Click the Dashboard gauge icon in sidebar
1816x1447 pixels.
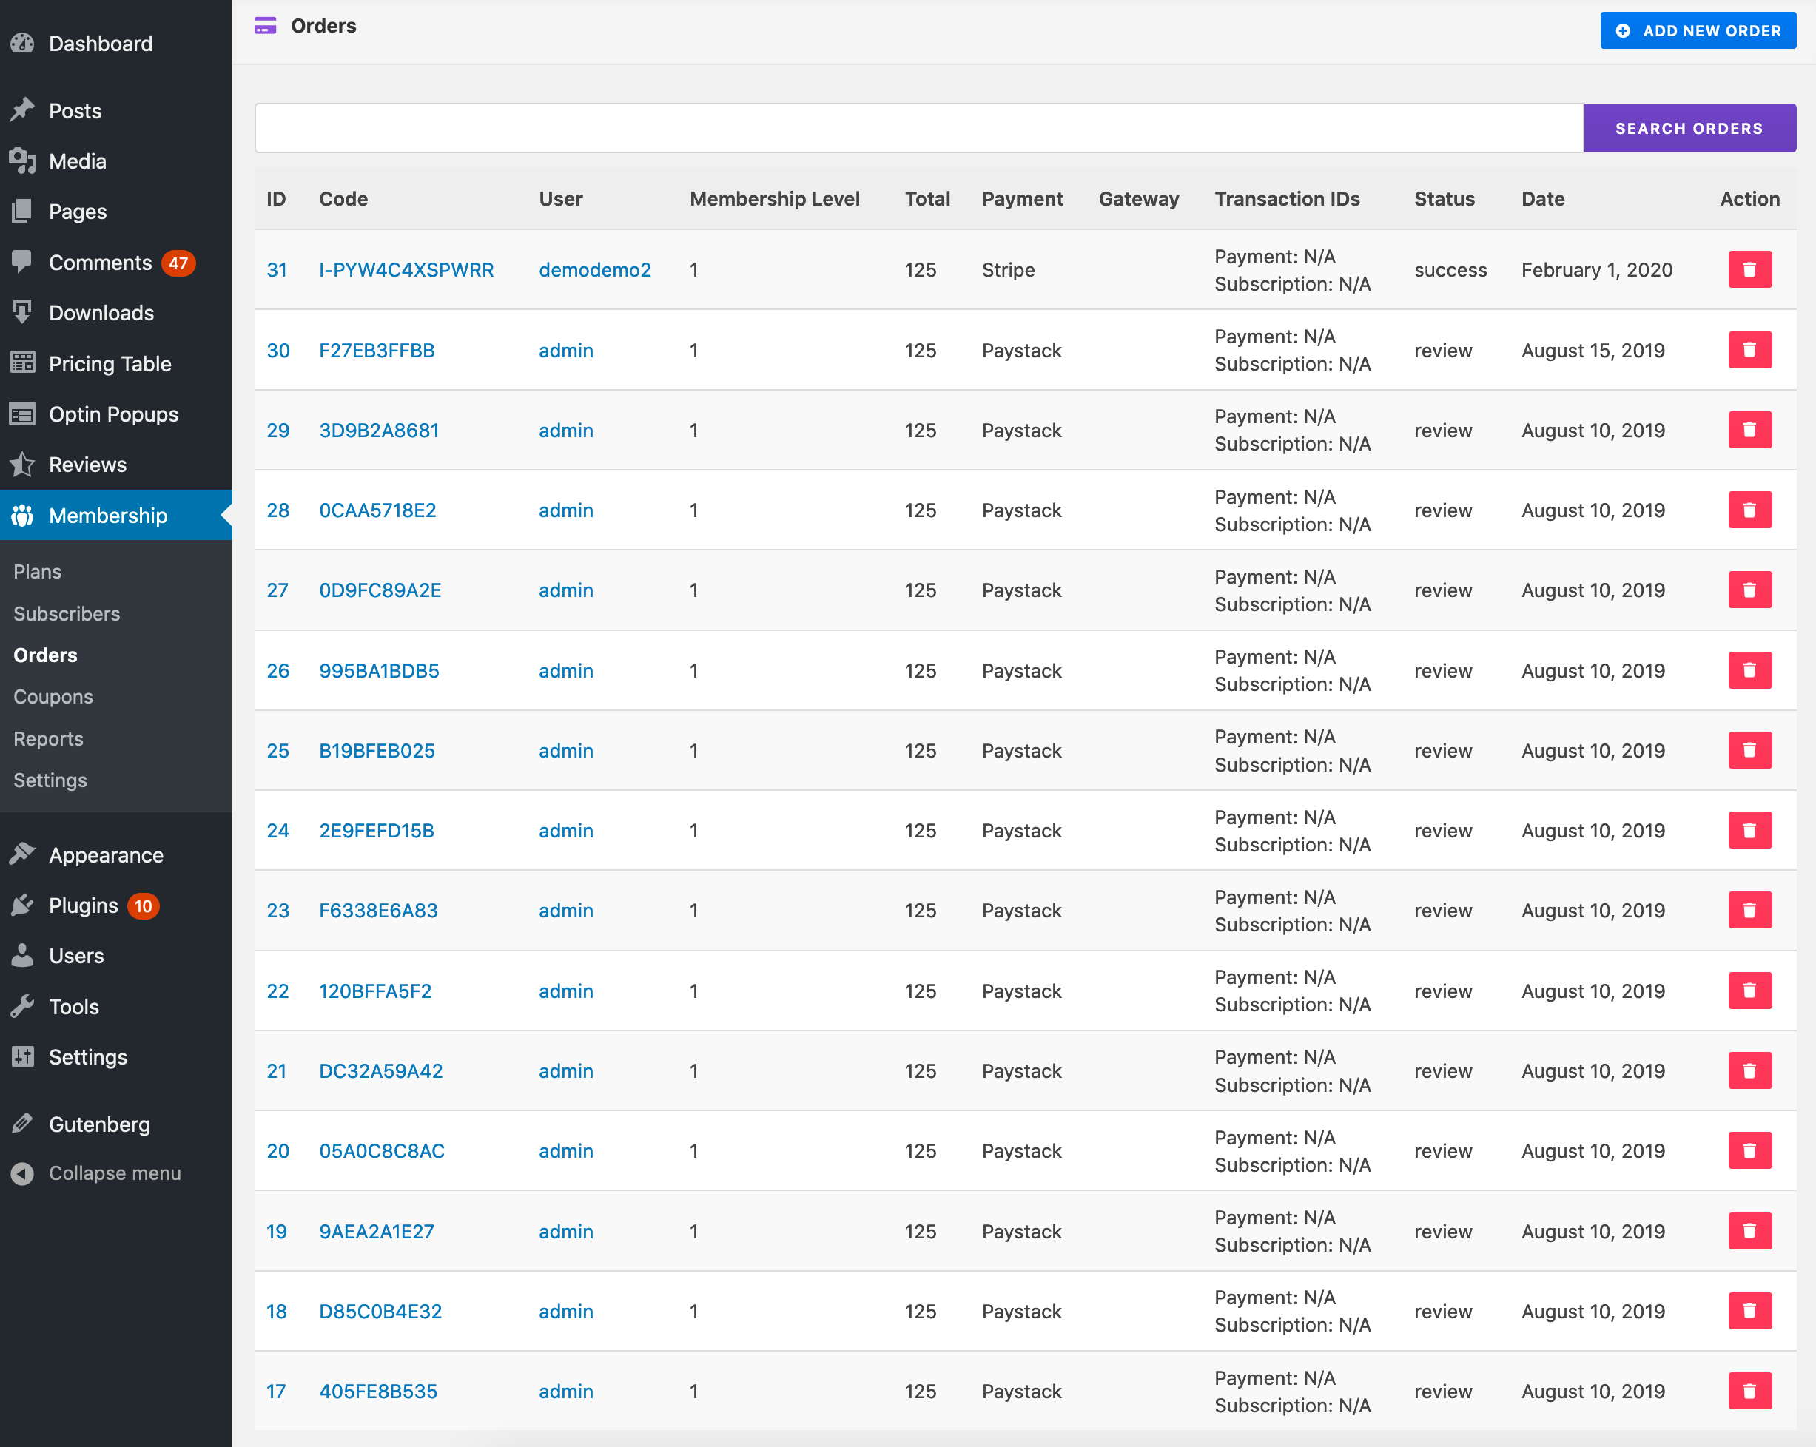pyautogui.click(x=23, y=43)
